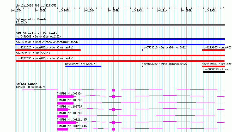This screenshot has width=232, height=132.
Task: Click the red bar under nsv4229165
Action: 213,50
